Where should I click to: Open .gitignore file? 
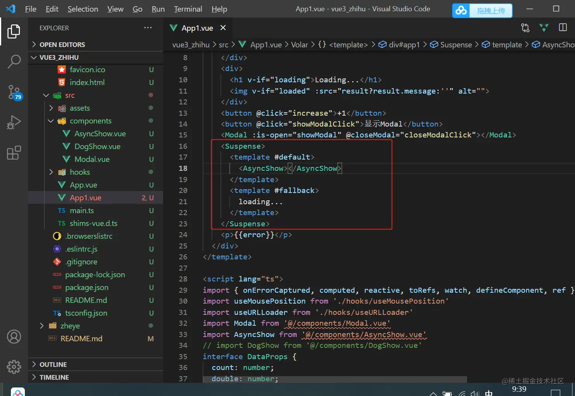click(96, 262)
